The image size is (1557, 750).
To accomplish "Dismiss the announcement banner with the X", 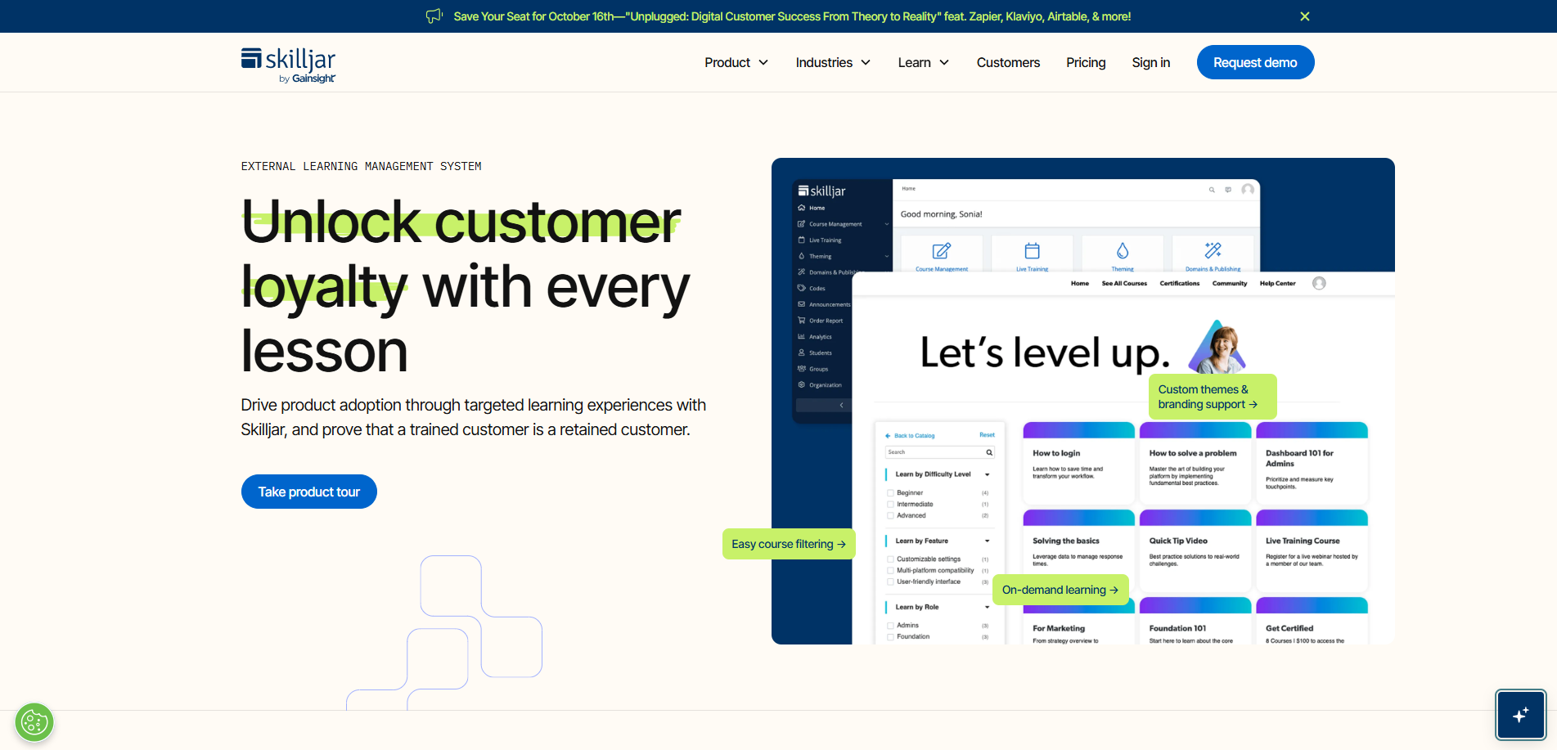I will 1305,16.
